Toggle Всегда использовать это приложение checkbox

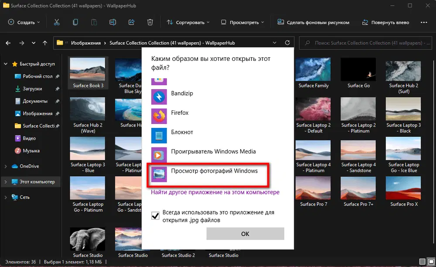[x=156, y=216]
